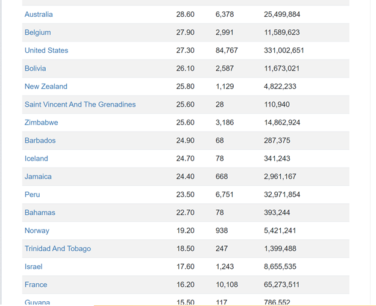This screenshot has height=306, width=376.
Task: Click Bolivia's population 11,673,021
Action: 282,69
